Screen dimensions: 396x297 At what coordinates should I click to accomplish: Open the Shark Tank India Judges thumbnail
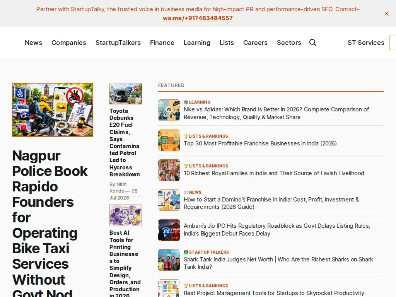tap(169, 260)
